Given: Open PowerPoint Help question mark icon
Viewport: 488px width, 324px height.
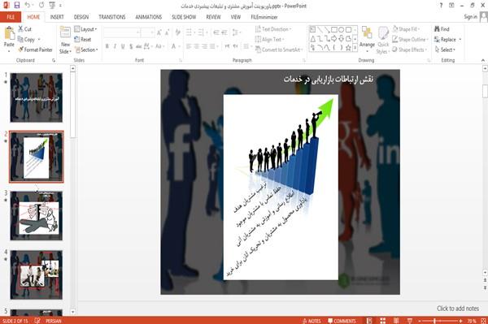Looking at the screenshot, I should [441, 6].
